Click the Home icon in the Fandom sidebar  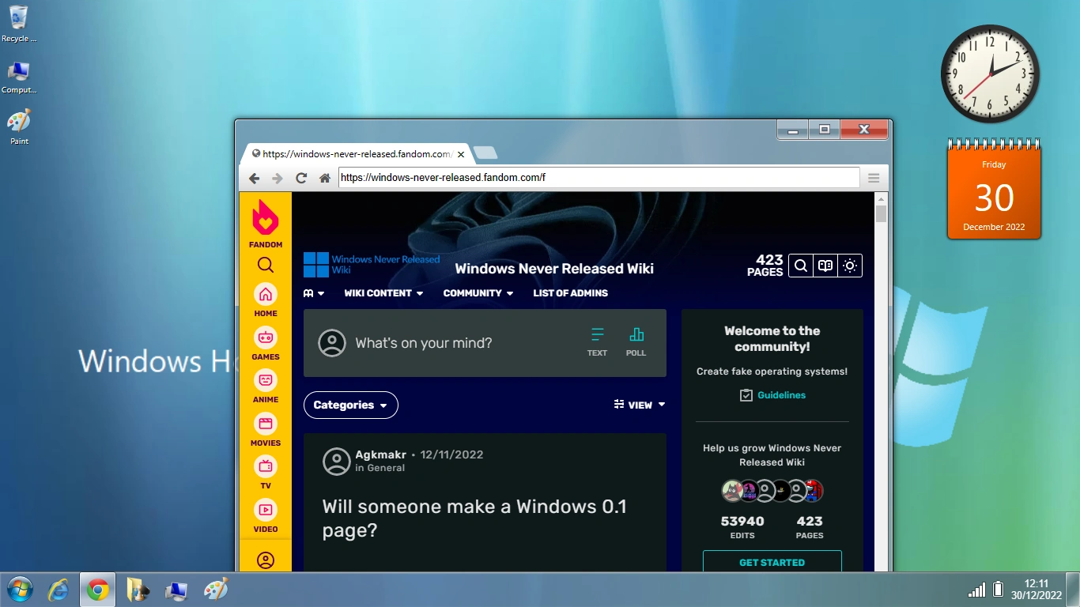click(x=265, y=295)
